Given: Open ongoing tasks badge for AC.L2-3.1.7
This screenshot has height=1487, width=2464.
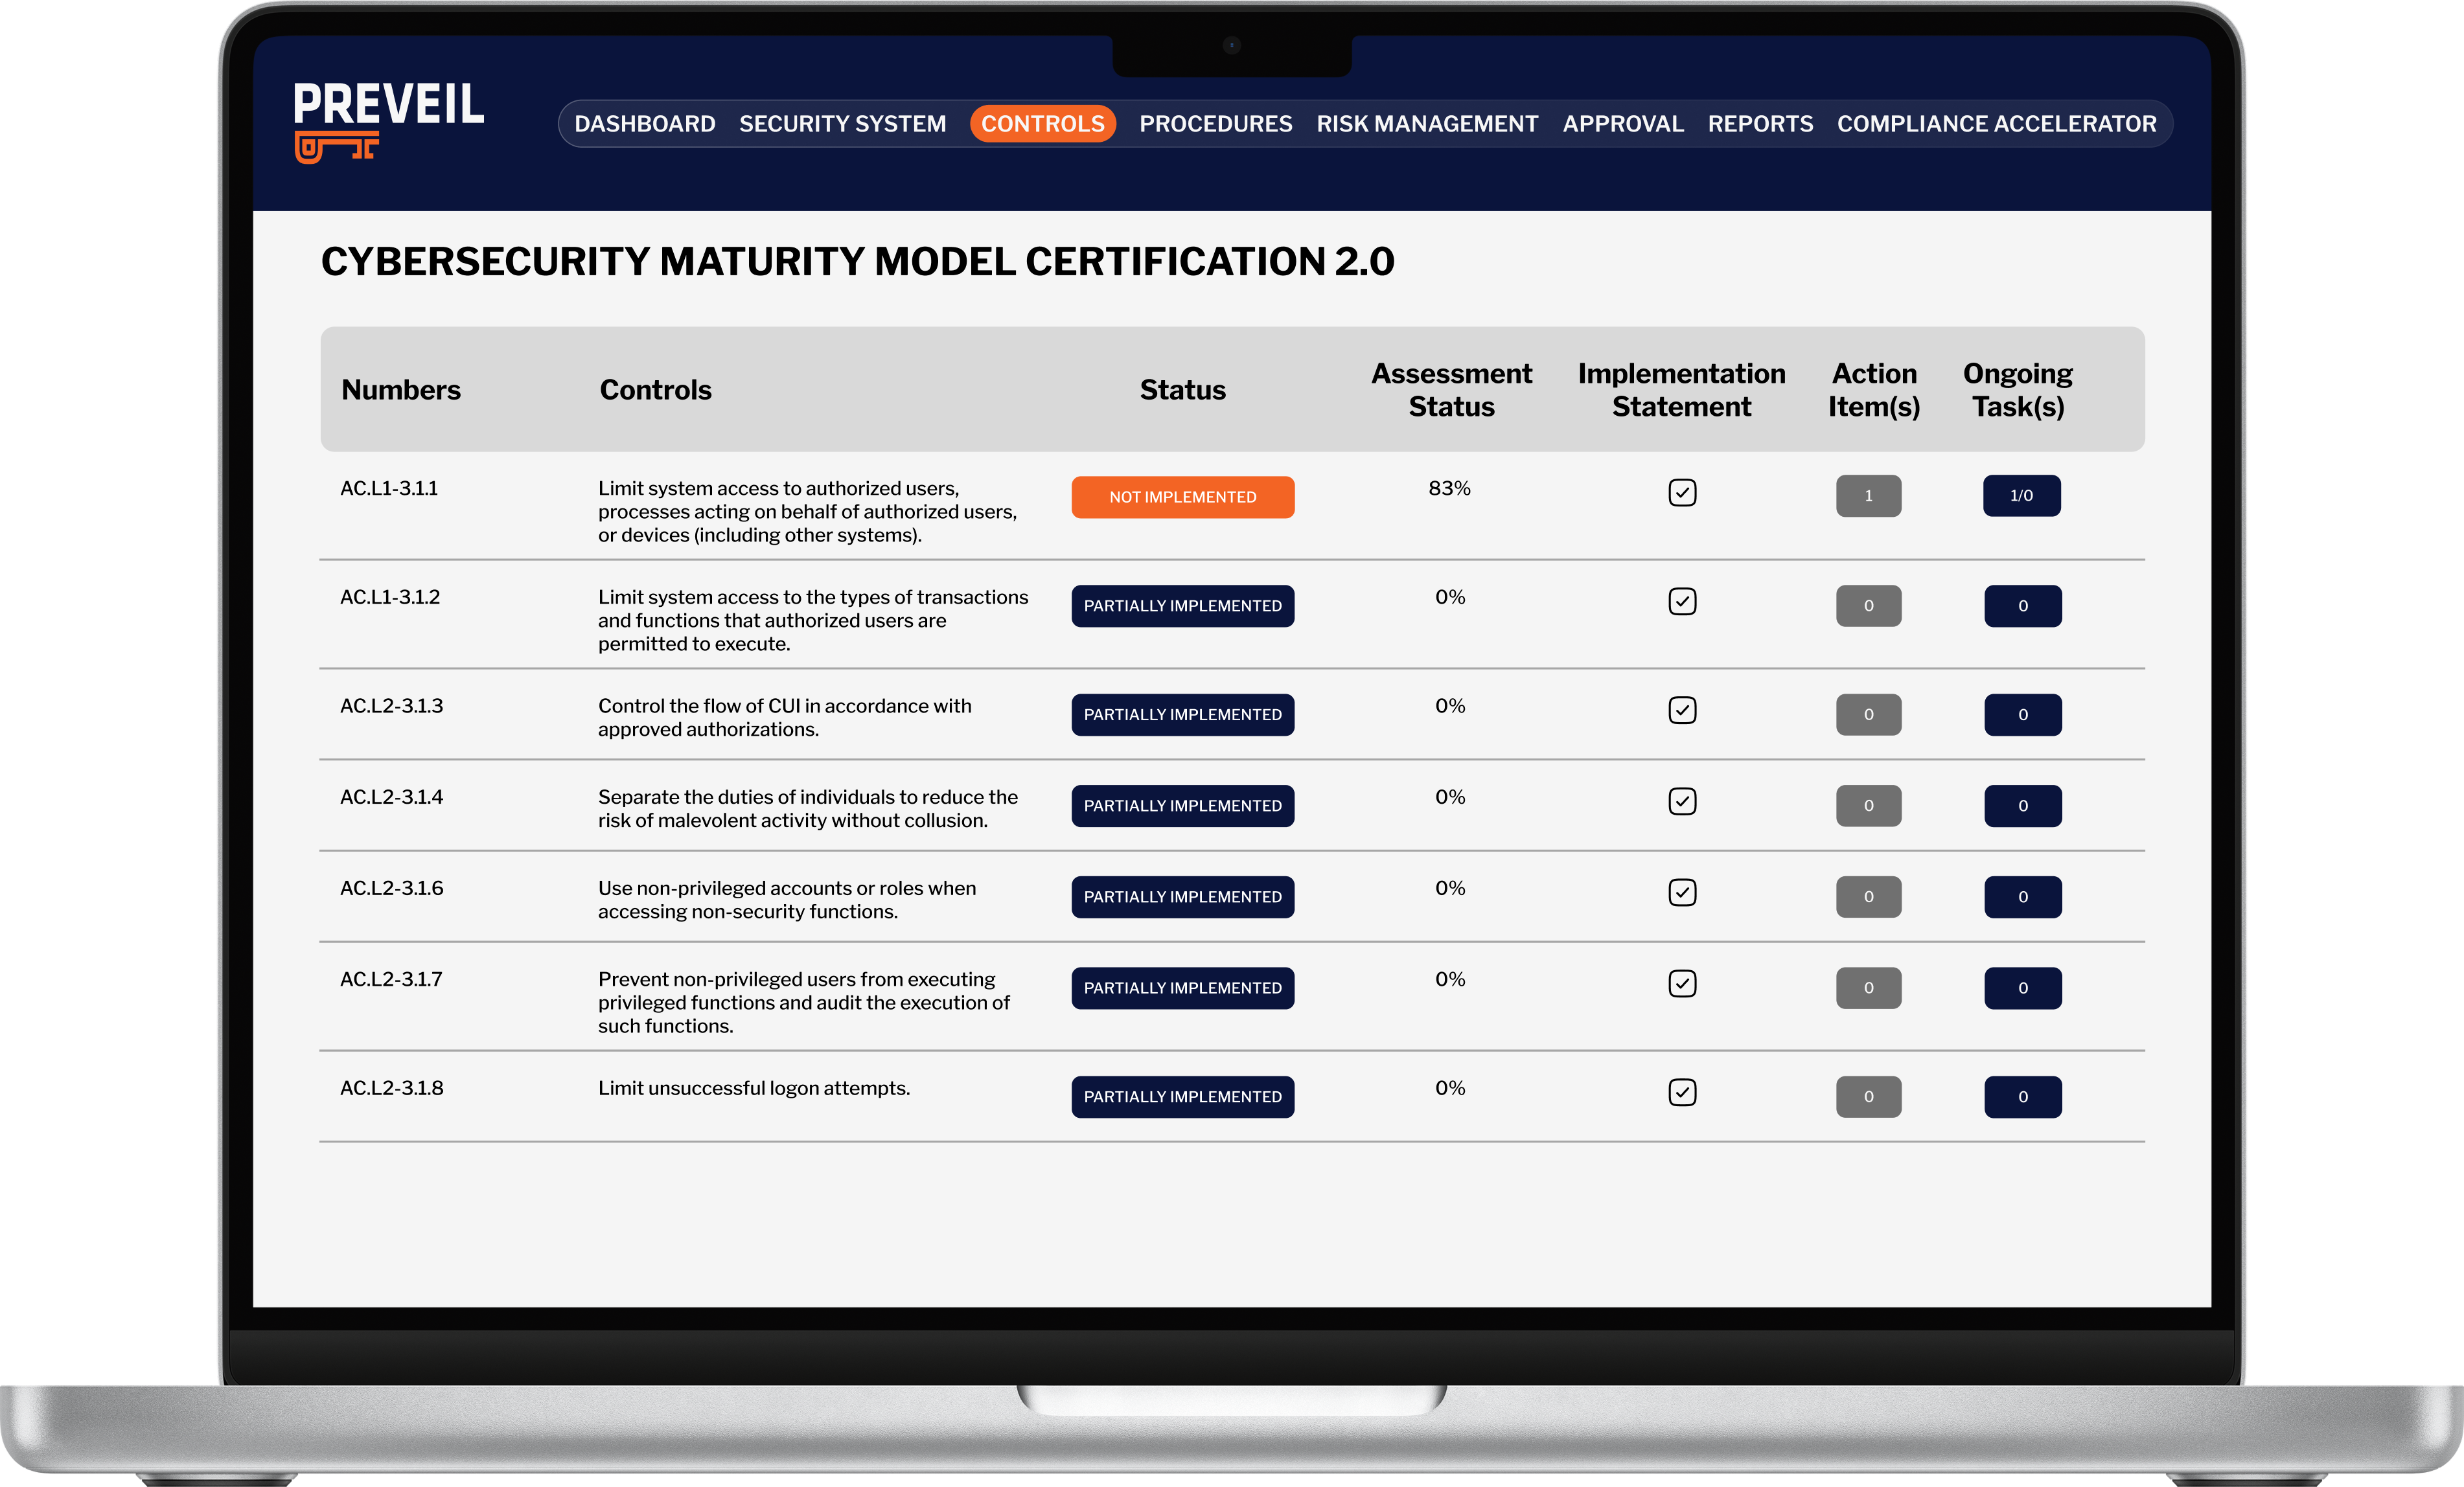Looking at the screenshot, I should tap(2023, 987).
